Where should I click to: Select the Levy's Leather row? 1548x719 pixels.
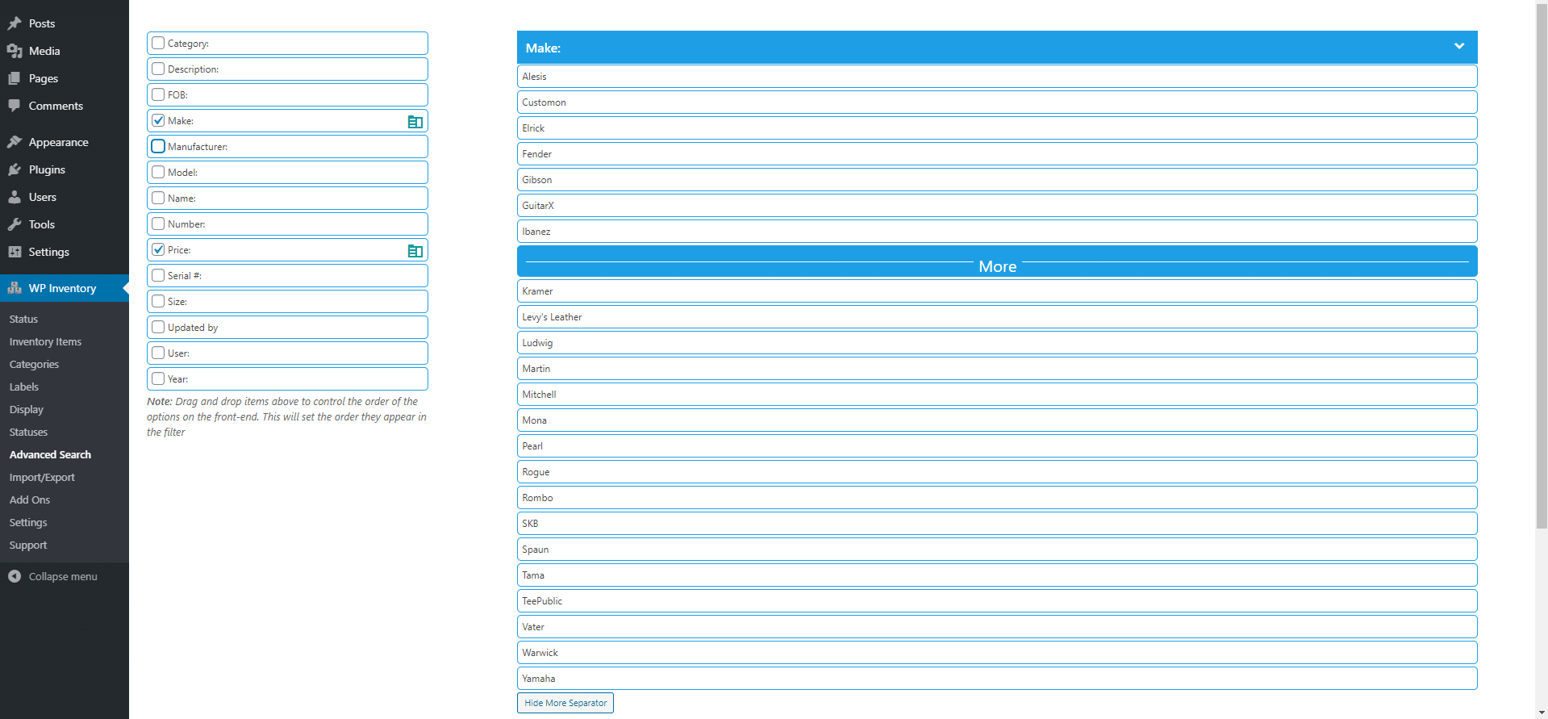[997, 317]
